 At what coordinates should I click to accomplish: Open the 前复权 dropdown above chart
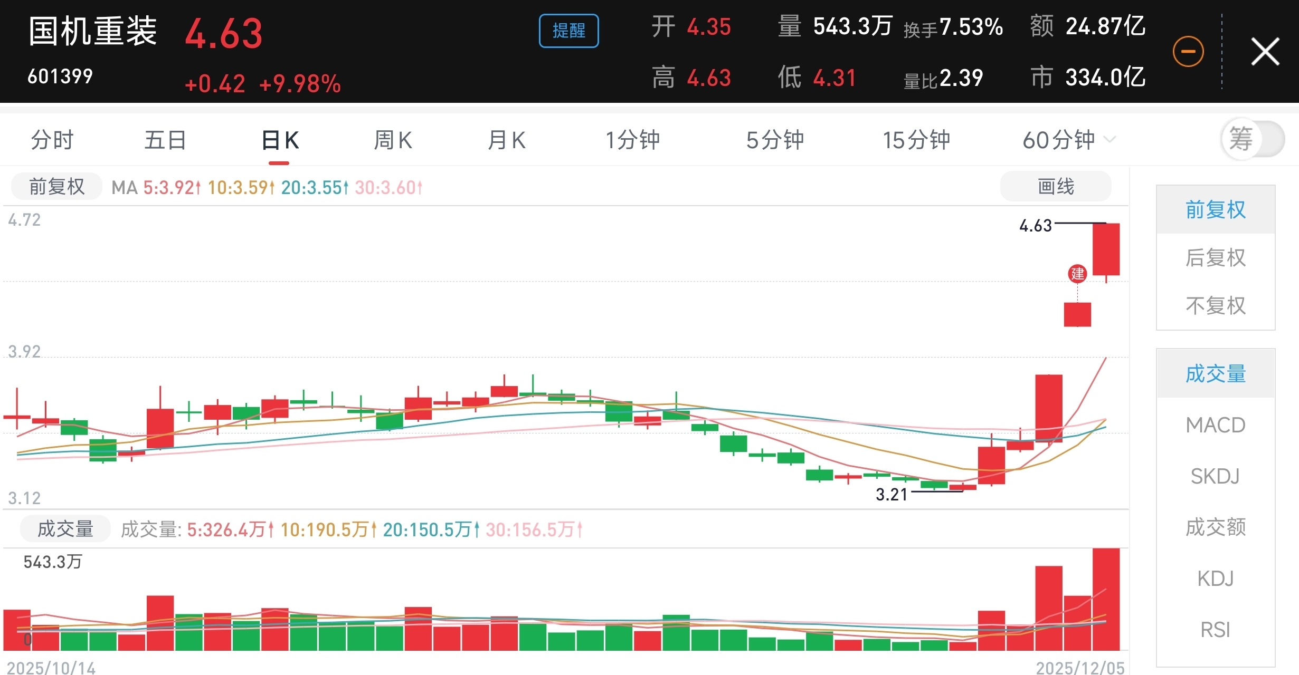56,187
